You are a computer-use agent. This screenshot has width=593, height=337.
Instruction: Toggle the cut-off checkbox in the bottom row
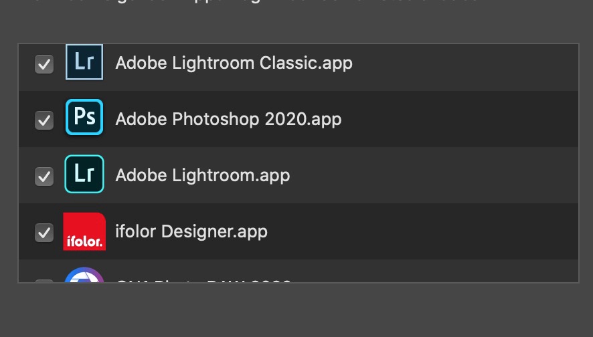(x=44, y=281)
